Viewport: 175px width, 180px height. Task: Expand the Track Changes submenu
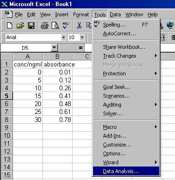[x=156, y=56]
